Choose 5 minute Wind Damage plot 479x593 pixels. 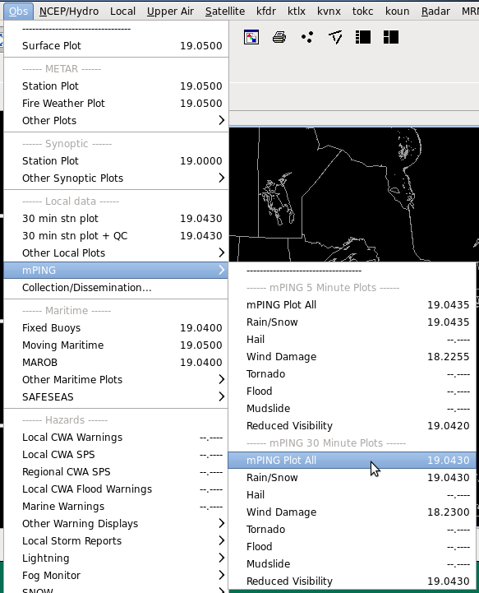pyautogui.click(x=352, y=357)
